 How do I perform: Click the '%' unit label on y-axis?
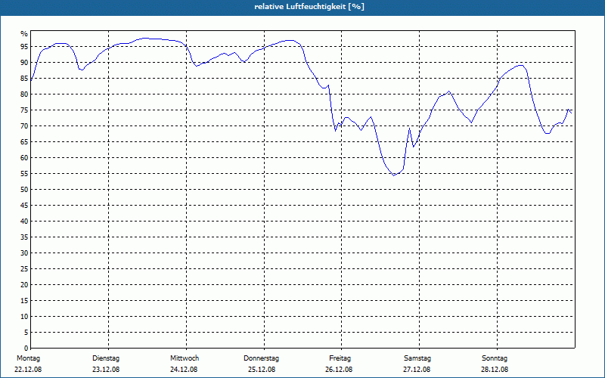click(x=24, y=34)
